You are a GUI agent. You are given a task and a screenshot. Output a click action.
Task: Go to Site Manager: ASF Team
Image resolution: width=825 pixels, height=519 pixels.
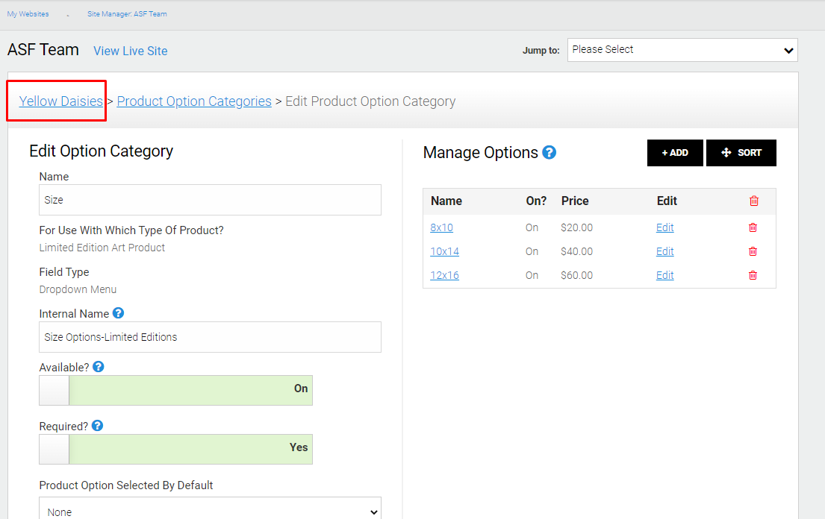(x=127, y=13)
